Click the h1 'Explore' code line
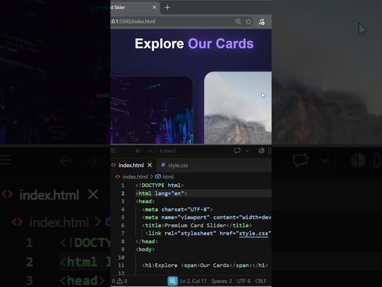 tap(205, 265)
